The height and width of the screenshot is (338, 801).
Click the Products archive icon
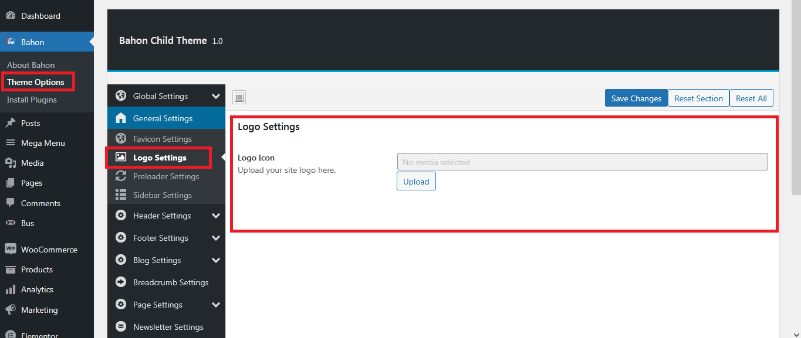[10, 269]
